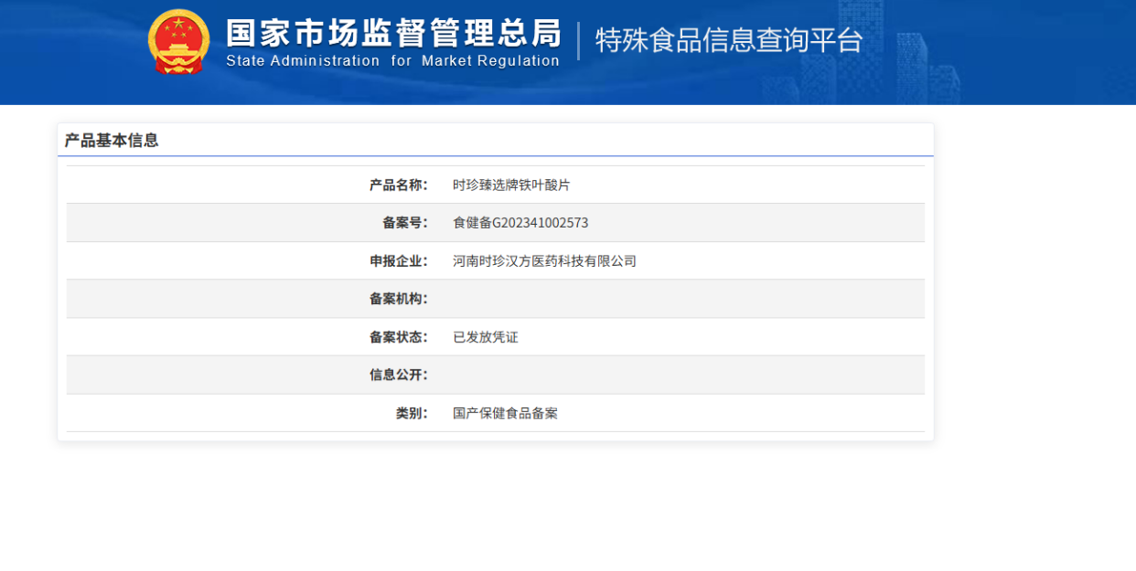Select the 备案机构 label

click(x=398, y=299)
